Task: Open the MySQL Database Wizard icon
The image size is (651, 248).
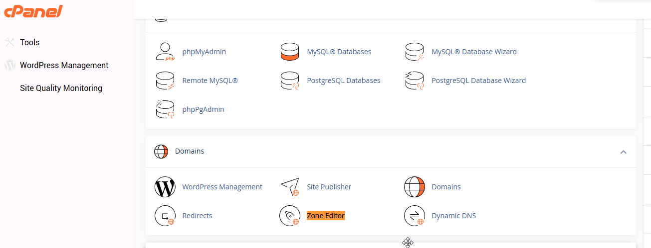Action: tap(415, 52)
